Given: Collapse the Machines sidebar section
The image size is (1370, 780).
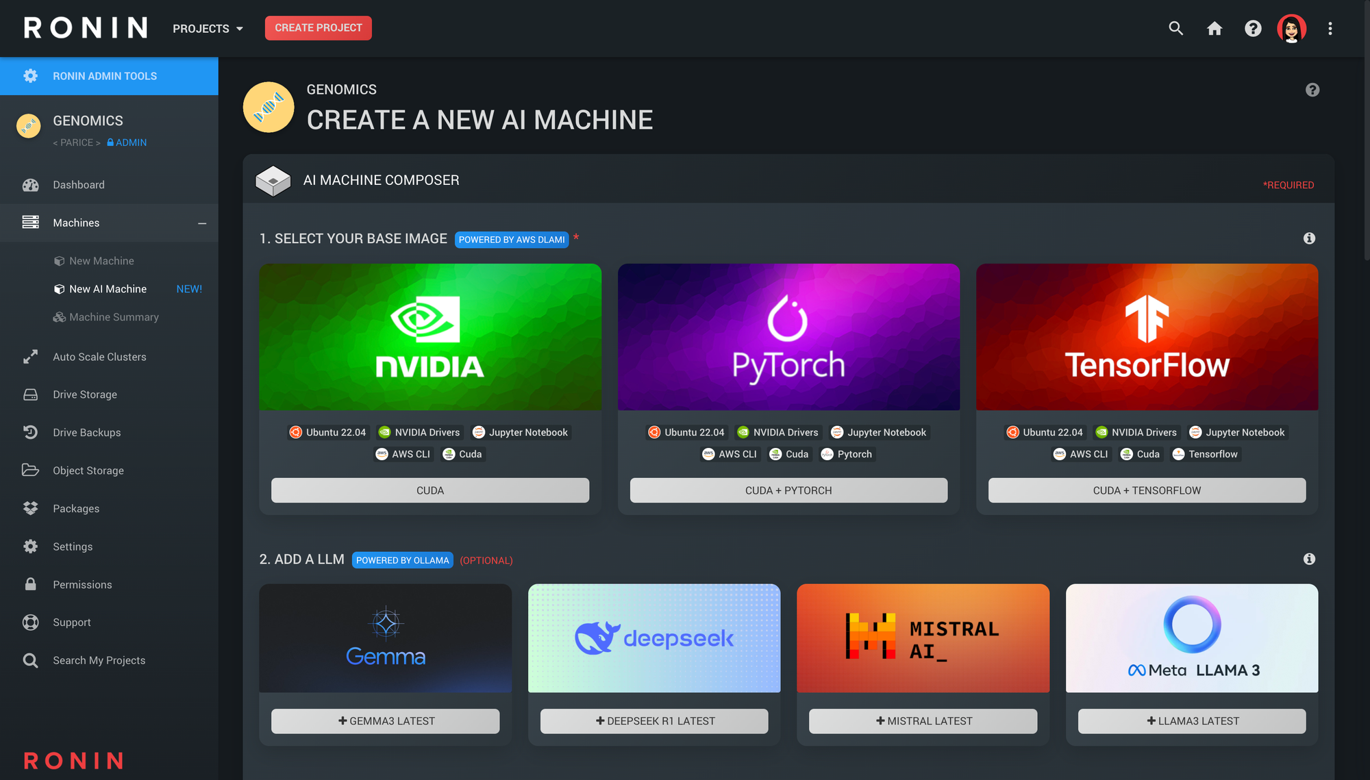Looking at the screenshot, I should pyautogui.click(x=201, y=223).
